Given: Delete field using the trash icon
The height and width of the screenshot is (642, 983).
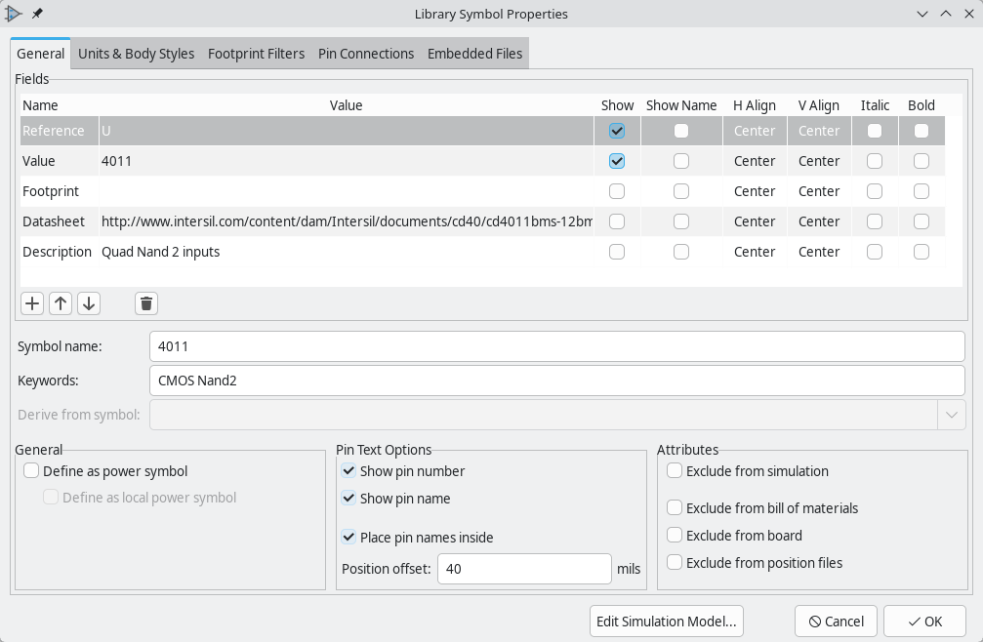Looking at the screenshot, I should point(146,303).
